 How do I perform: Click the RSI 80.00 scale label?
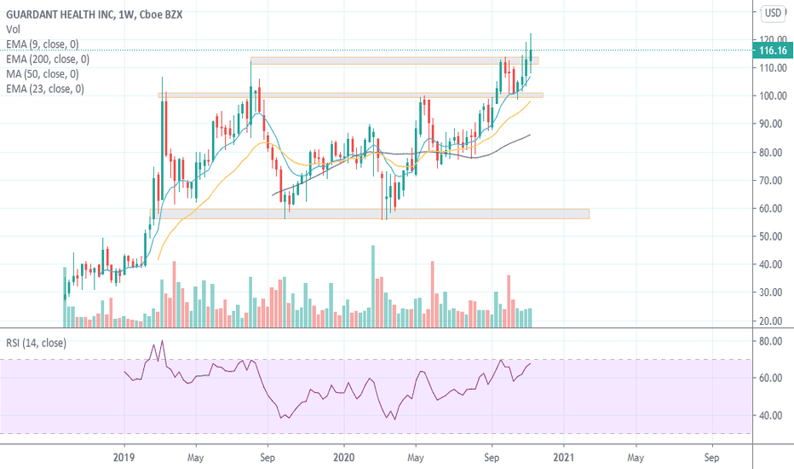point(770,341)
